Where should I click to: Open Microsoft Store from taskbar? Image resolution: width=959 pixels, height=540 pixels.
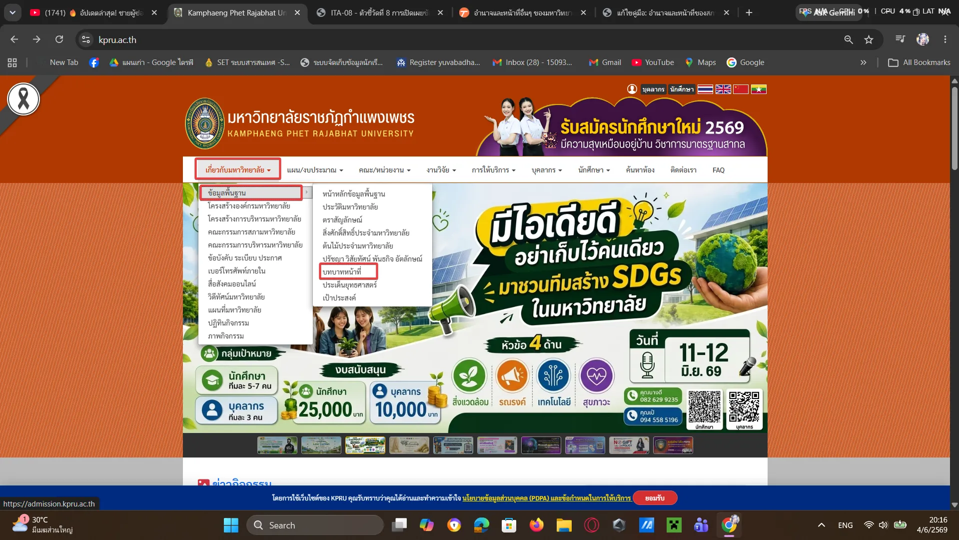509,525
